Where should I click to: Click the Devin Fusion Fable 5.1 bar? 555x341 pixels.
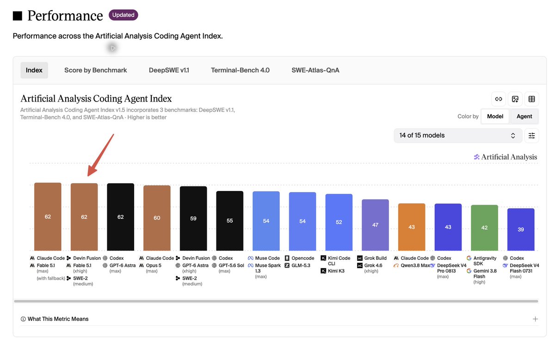(84, 217)
